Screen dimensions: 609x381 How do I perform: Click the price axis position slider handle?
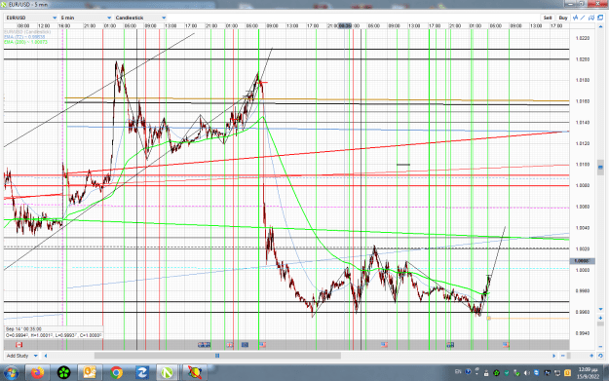(x=600, y=167)
